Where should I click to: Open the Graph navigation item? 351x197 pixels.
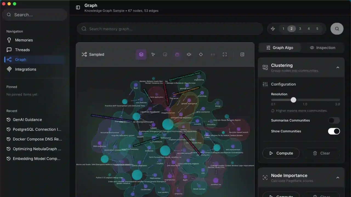[x=35, y=60]
